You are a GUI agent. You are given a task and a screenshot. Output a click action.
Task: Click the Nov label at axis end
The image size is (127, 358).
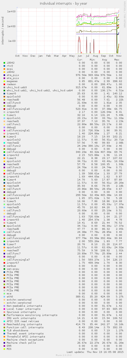[x=119, y=56]
